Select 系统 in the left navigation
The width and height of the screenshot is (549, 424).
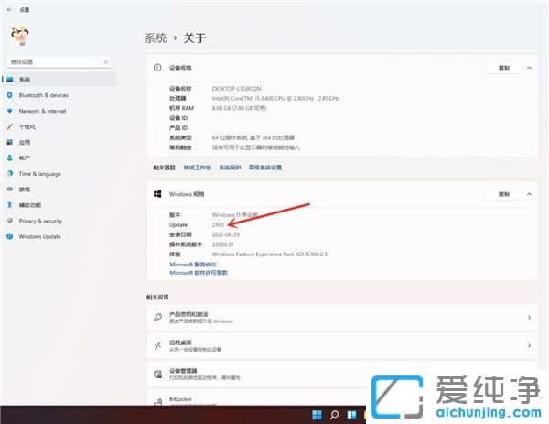pyautogui.click(x=25, y=80)
